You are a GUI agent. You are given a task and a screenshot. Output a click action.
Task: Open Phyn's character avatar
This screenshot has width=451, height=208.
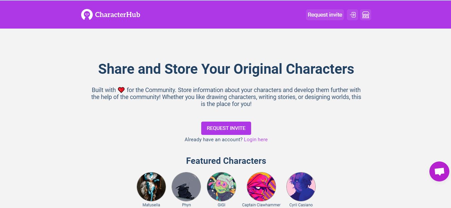(x=186, y=186)
